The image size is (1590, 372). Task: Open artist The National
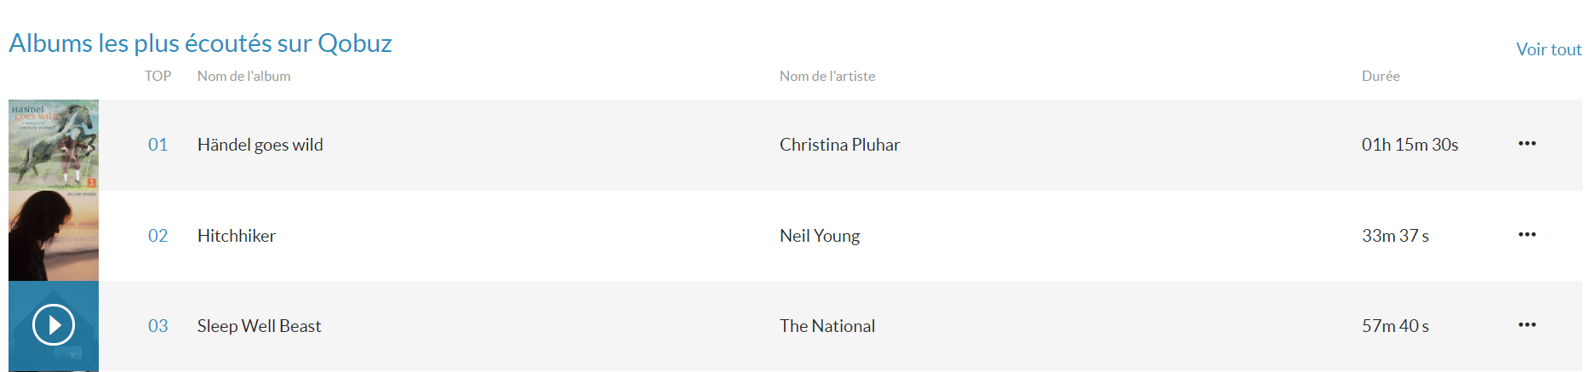[x=827, y=326]
